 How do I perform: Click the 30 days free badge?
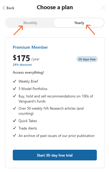coord(87,59)
